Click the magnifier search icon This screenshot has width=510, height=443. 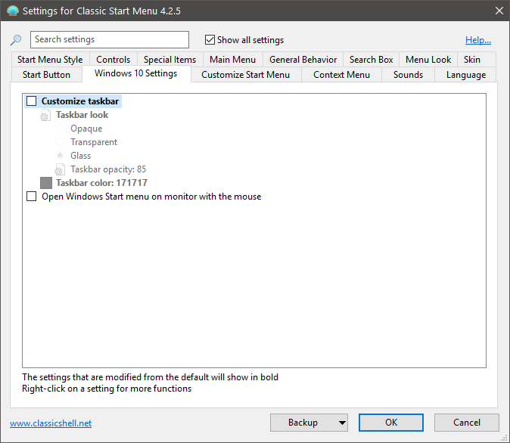point(16,40)
